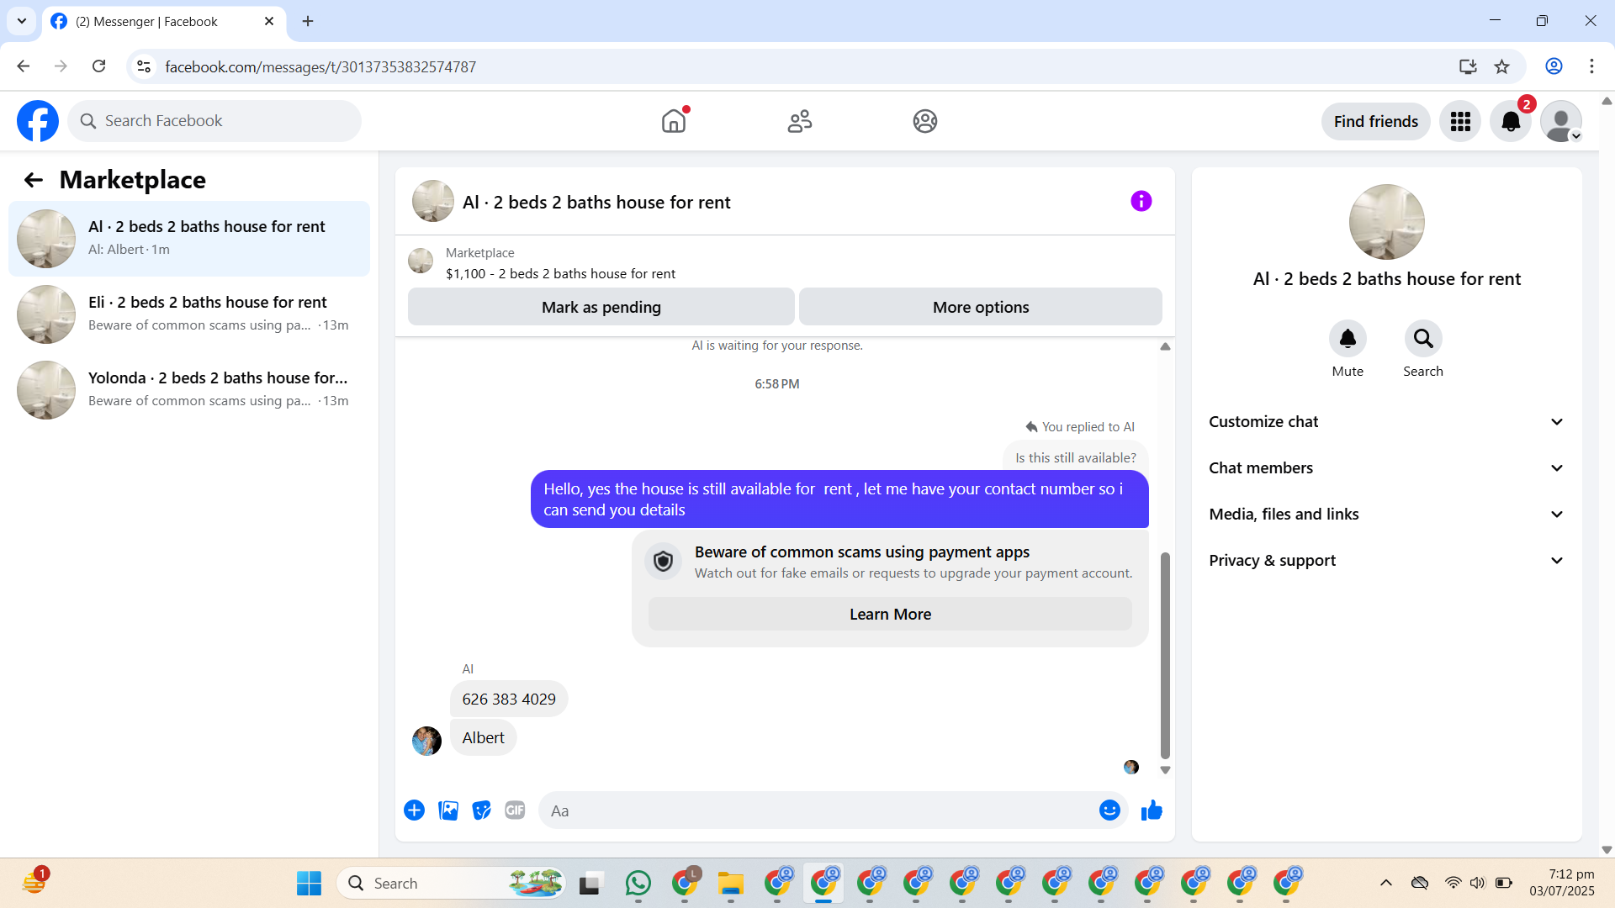The width and height of the screenshot is (1615, 908).
Task: Expand the Chat members section
Action: point(1386,468)
